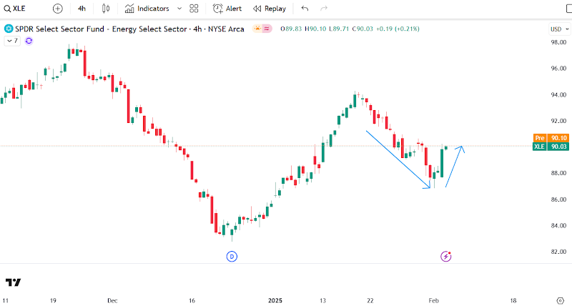Click the XLE 90.03 last price label
Screen dimensions: 572x306
pyautogui.click(x=551, y=147)
